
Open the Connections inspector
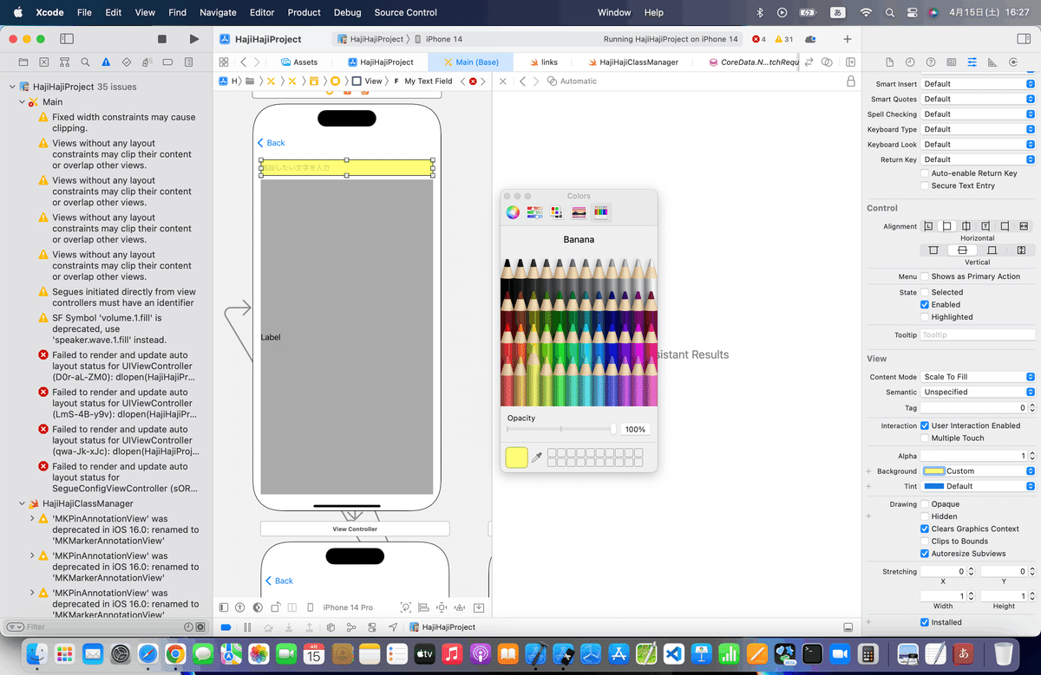[x=1014, y=62]
